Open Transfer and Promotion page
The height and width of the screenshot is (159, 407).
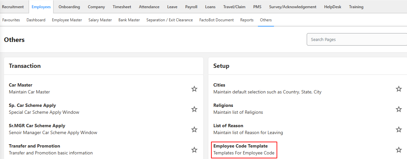[34, 146]
